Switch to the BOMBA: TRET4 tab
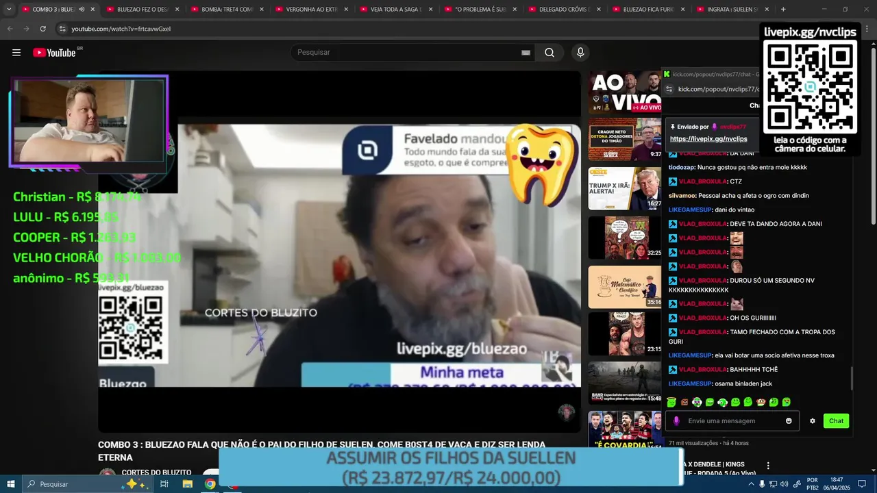 [x=227, y=10]
